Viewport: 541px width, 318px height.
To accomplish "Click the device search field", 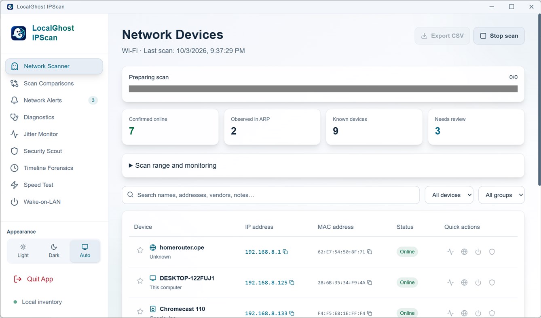I will [x=271, y=195].
